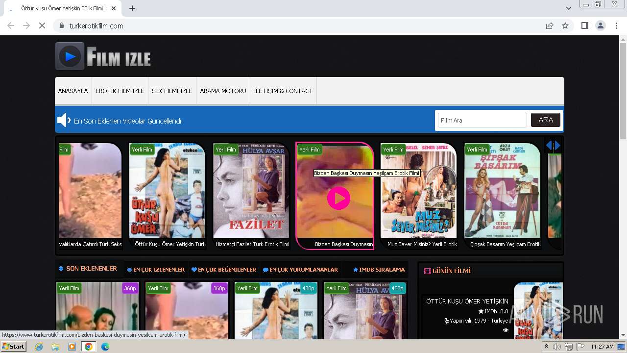Click ÖTTÜR KUŞU ÖMER YETİŞKİN film of the day
Image resolution: width=627 pixels, height=353 pixels.
(467, 301)
